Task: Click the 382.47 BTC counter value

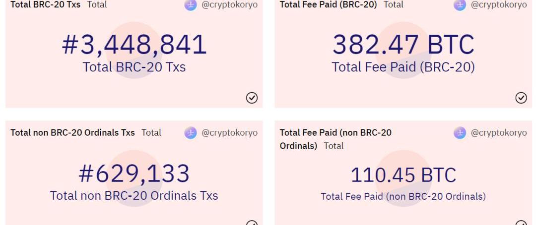Action: click(x=403, y=45)
